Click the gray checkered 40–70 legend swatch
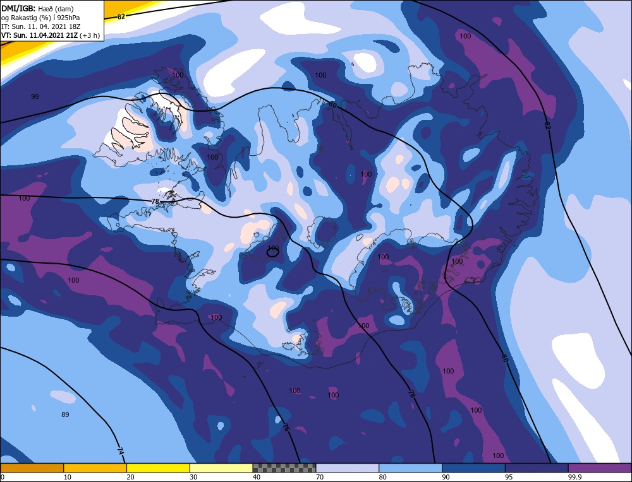632x482 pixels. point(284,467)
